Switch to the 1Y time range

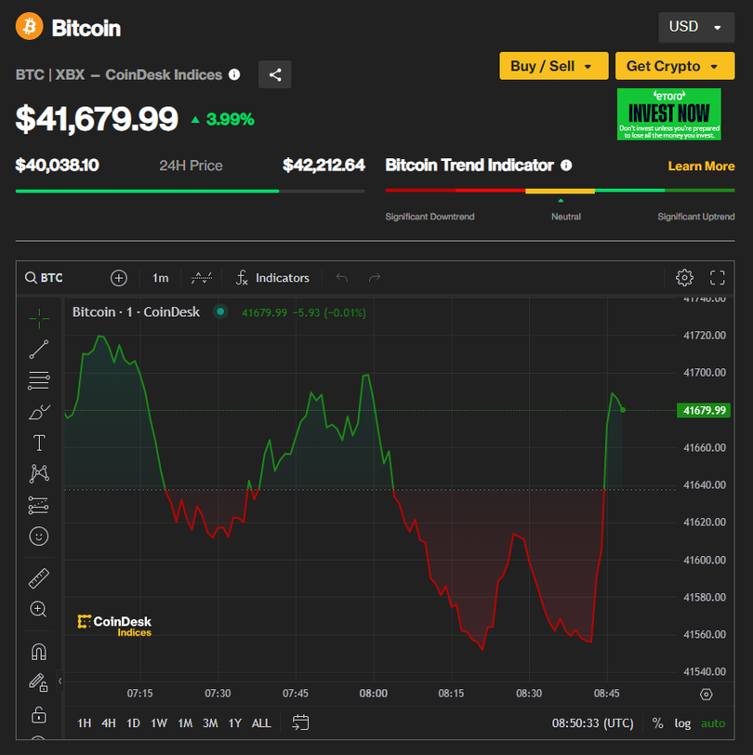[x=235, y=722]
